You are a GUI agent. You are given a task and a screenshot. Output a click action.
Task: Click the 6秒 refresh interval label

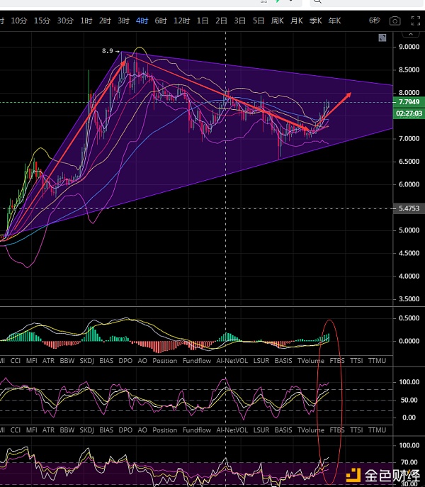tap(375, 21)
